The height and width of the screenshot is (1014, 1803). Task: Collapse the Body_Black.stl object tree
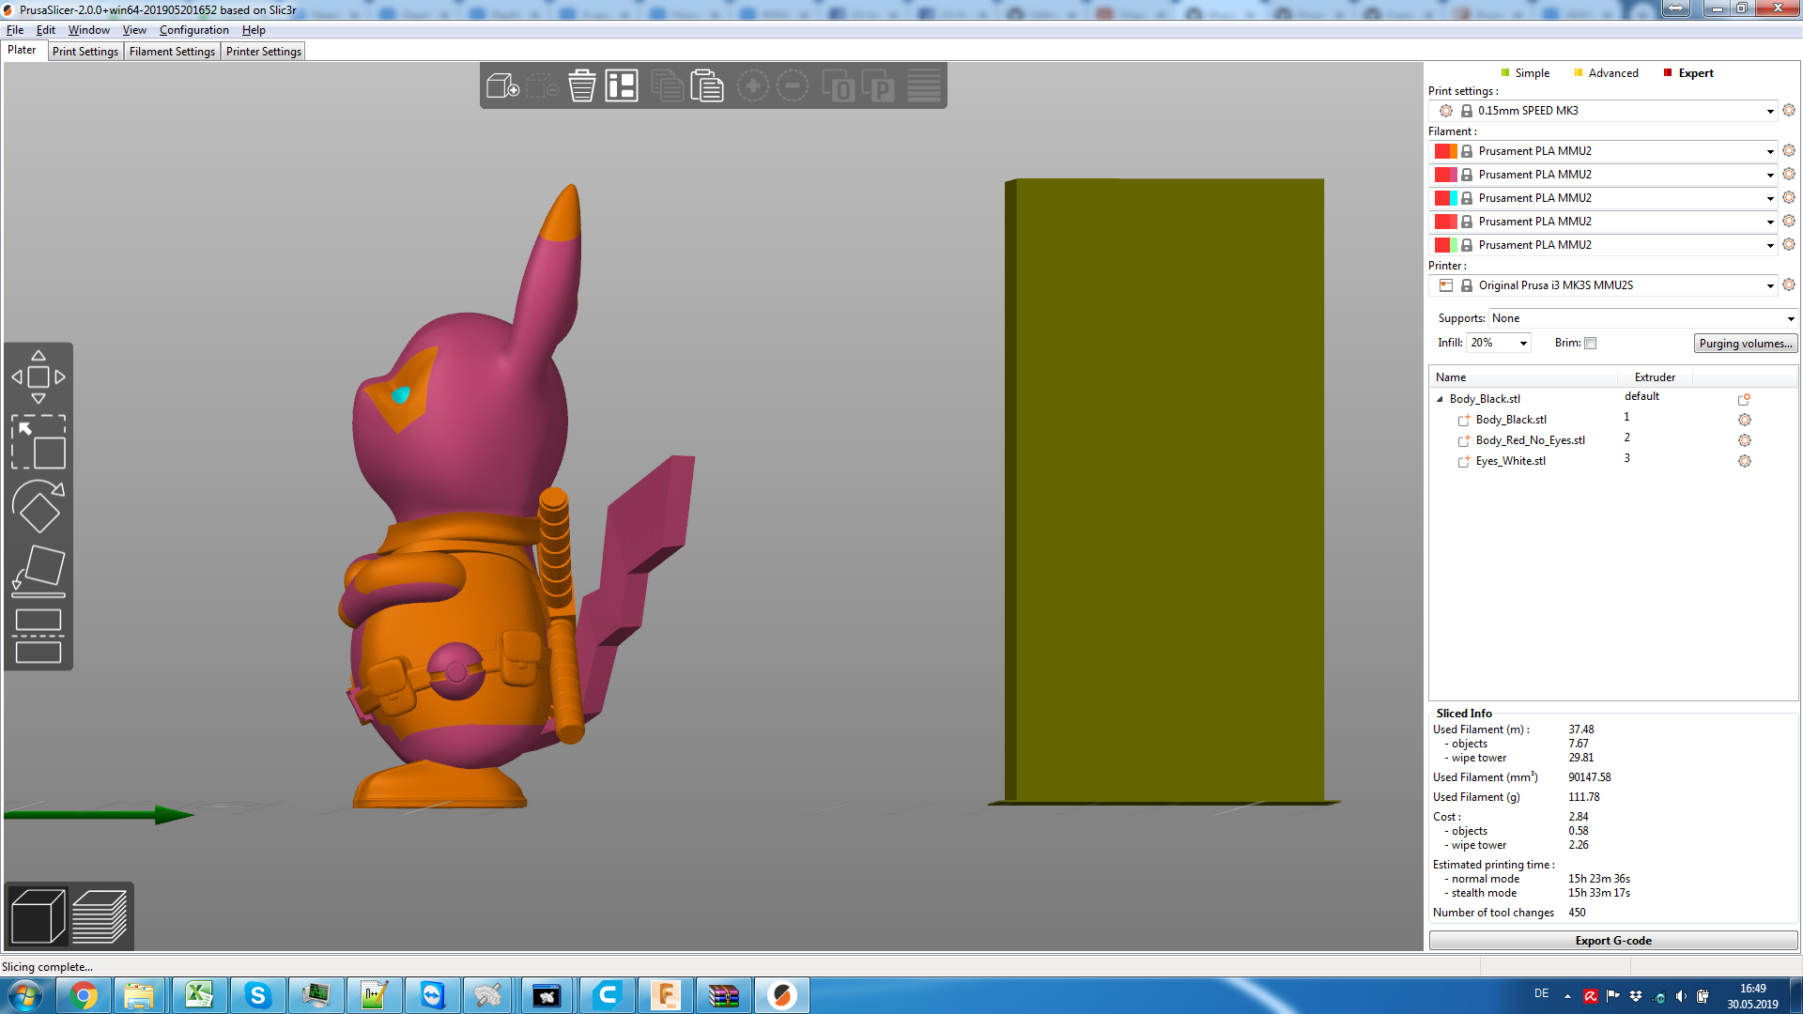1440,399
